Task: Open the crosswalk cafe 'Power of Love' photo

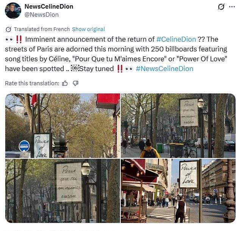Action: pyautogui.click(x=178, y=191)
